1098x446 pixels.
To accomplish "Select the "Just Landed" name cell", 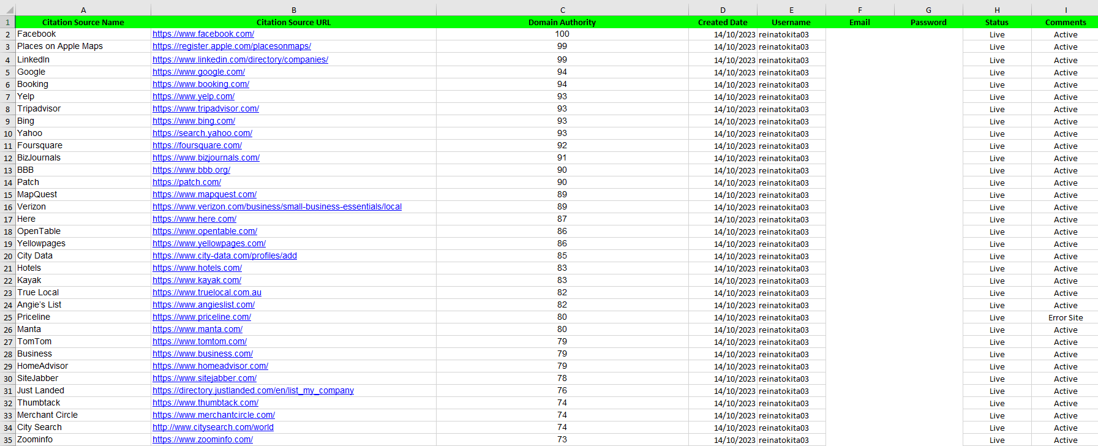I will 83,391.
